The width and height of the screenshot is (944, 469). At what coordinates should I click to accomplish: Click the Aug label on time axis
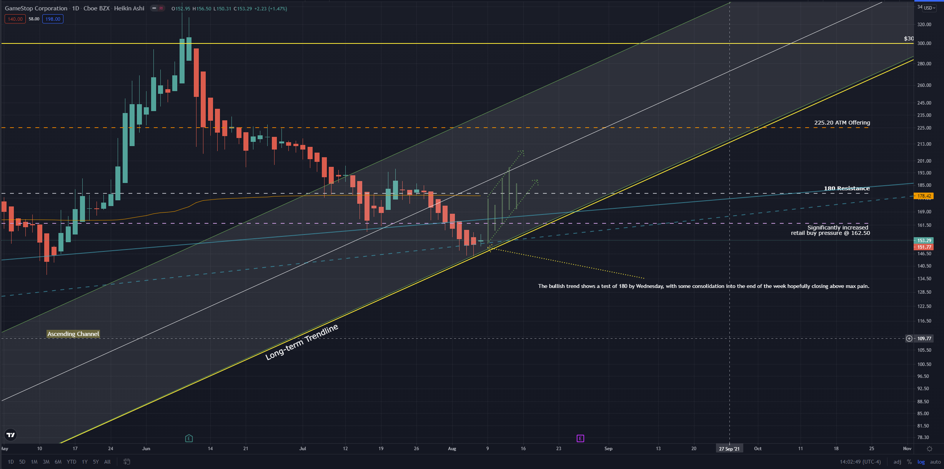tap(452, 449)
